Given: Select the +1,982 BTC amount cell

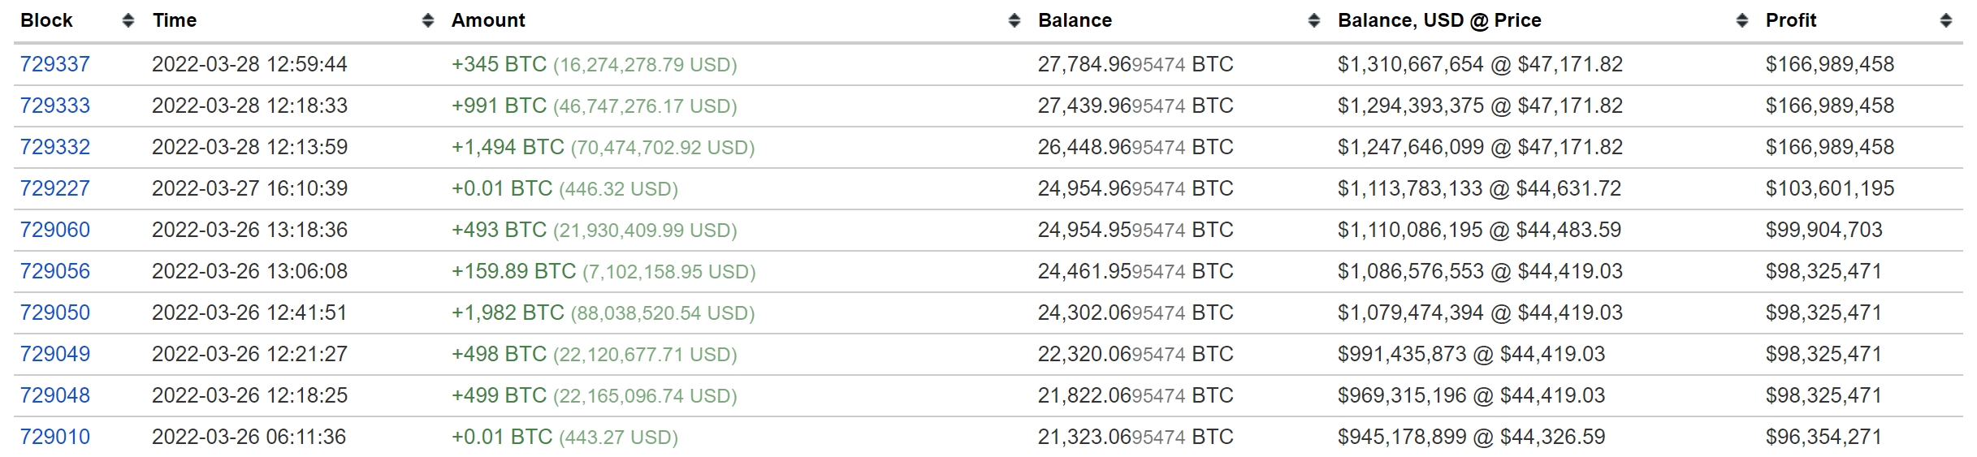Looking at the screenshot, I should [x=603, y=313].
